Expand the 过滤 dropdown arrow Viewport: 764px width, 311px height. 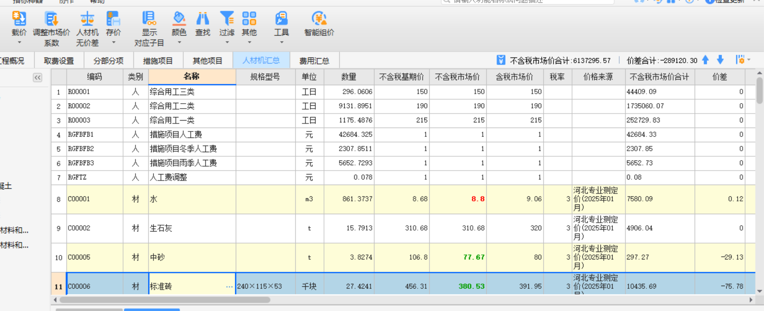coord(227,43)
